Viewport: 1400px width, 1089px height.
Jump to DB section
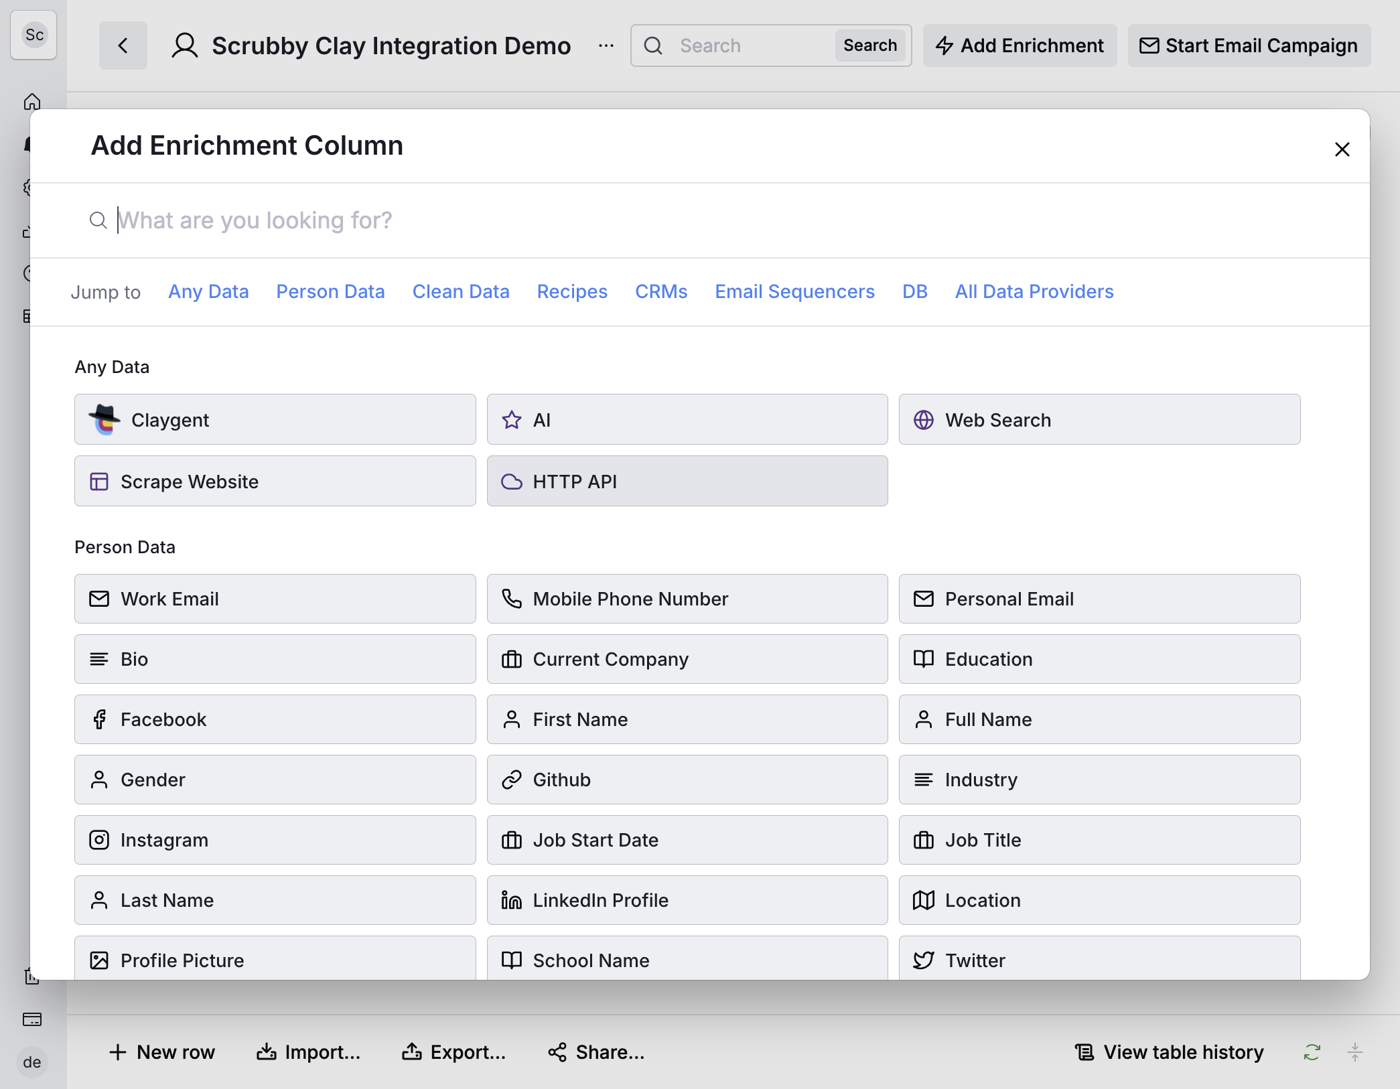pos(914,291)
